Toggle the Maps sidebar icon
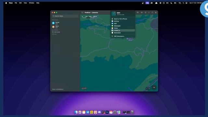Screen dimensions: 208x117 point(82,12)
